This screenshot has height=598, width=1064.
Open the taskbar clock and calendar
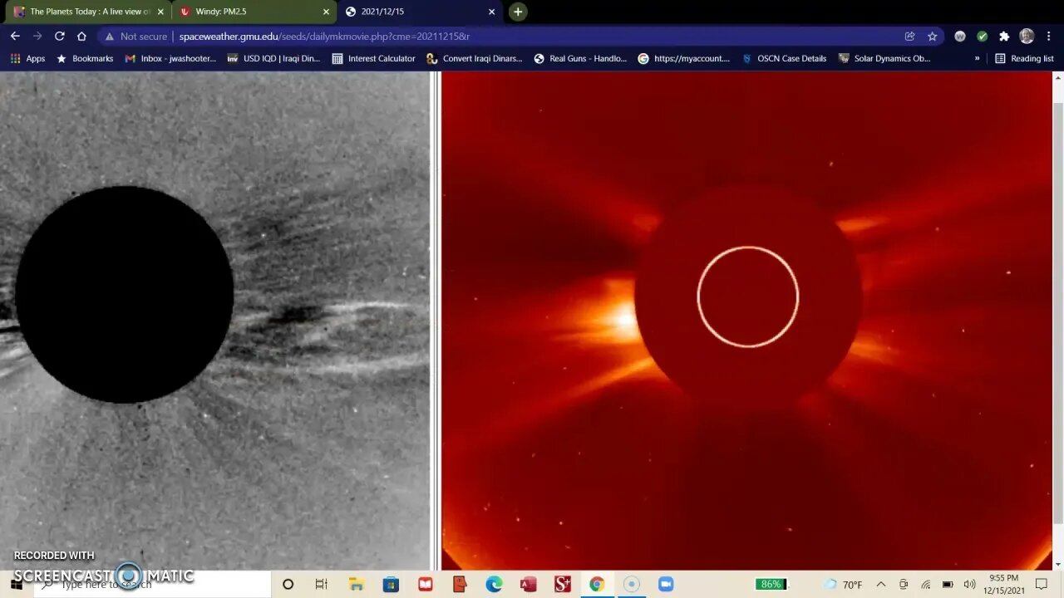click(1004, 584)
